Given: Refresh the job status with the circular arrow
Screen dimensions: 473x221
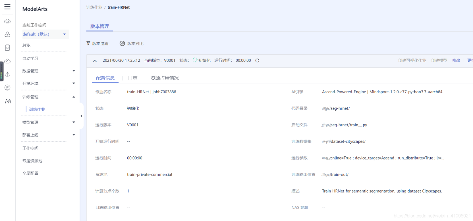Looking at the screenshot, I should [257, 60].
